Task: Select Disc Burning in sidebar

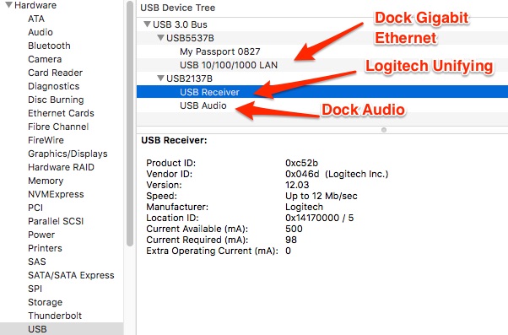Action: pyautogui.click(x=56, y=100)
